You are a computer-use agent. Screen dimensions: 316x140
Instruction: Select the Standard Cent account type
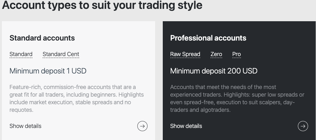[61, 54]
